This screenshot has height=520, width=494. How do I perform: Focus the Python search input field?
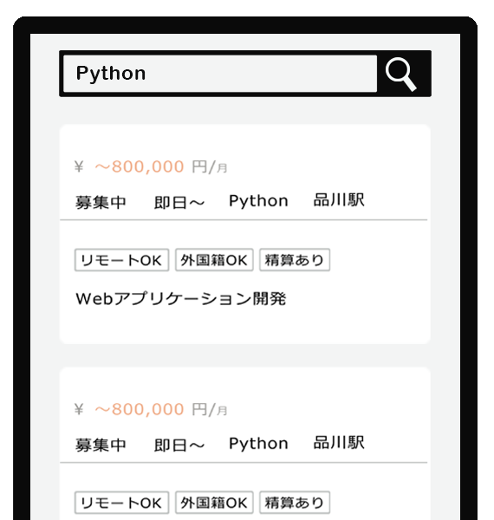(220, 74)
